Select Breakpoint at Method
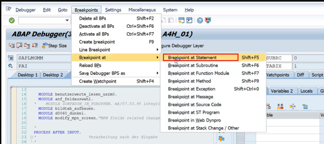The width and height of the screenshot is (324, 144). coord(213,81)
